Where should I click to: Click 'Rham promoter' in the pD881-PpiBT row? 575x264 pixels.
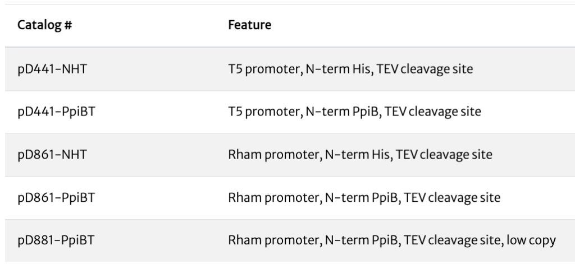tap(273, 240)
